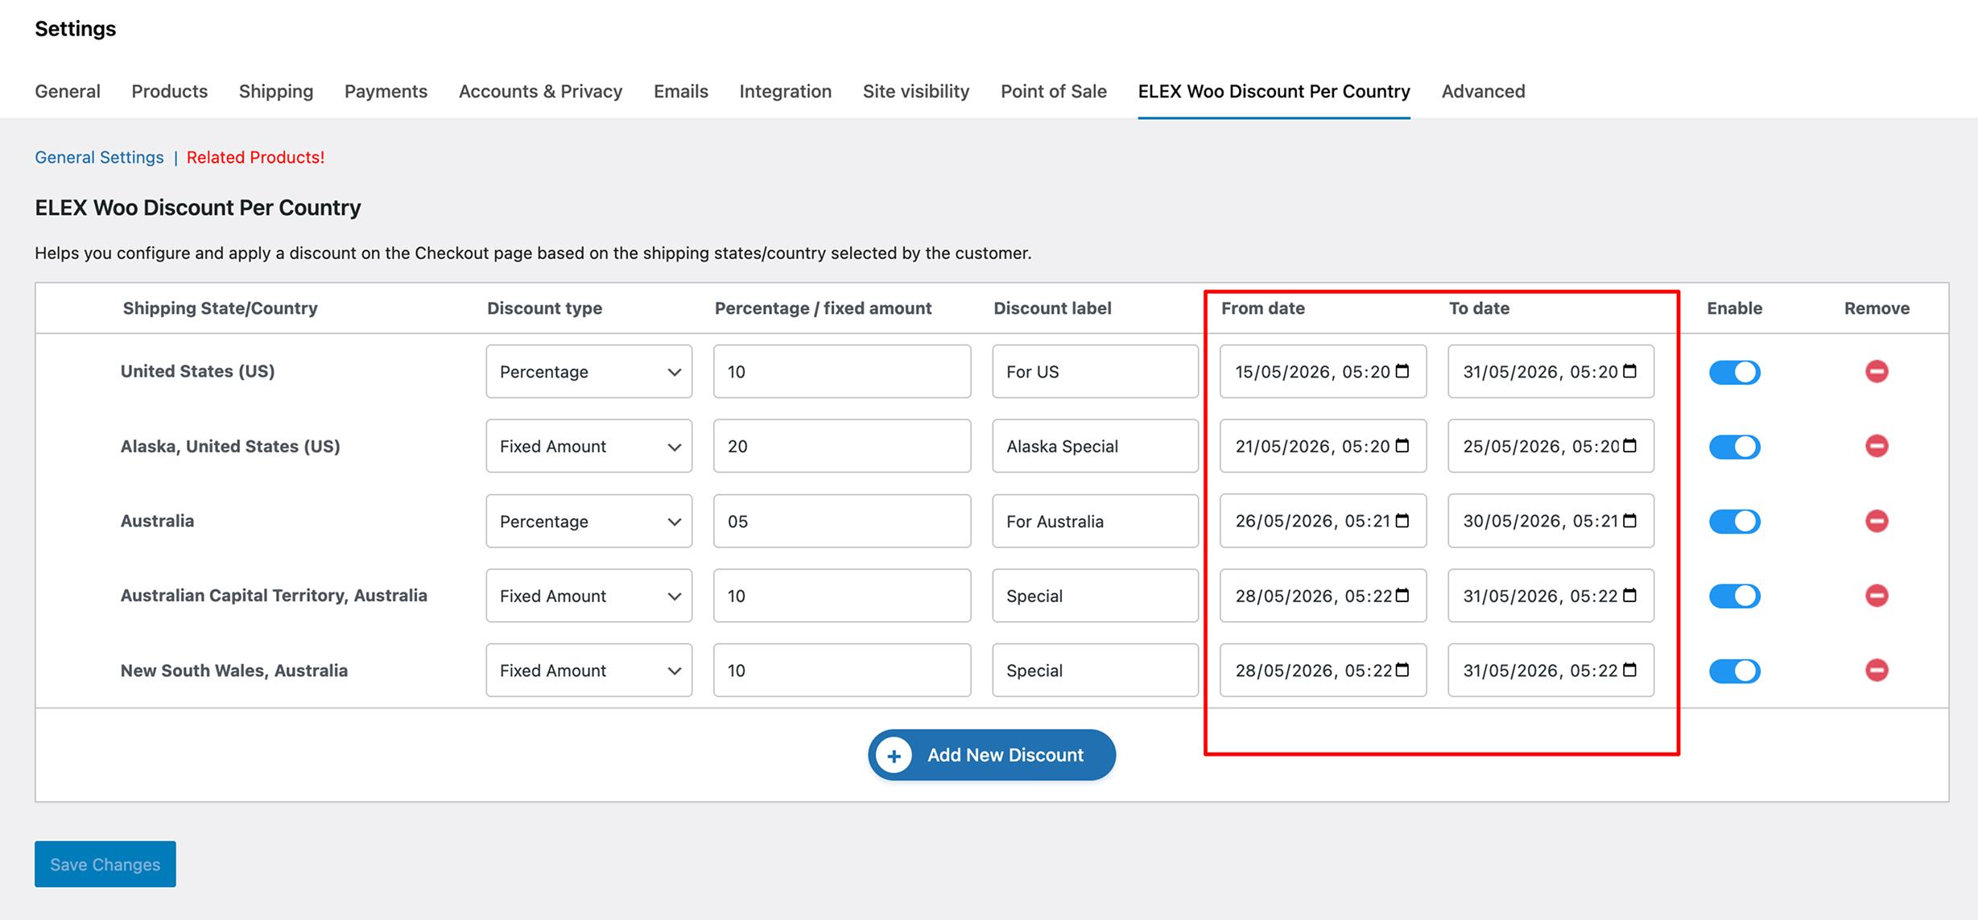This screenshot has width=1978, height=920.
Task: Edit Alaska fixed amount field with 20
Action: pos(842,446)
